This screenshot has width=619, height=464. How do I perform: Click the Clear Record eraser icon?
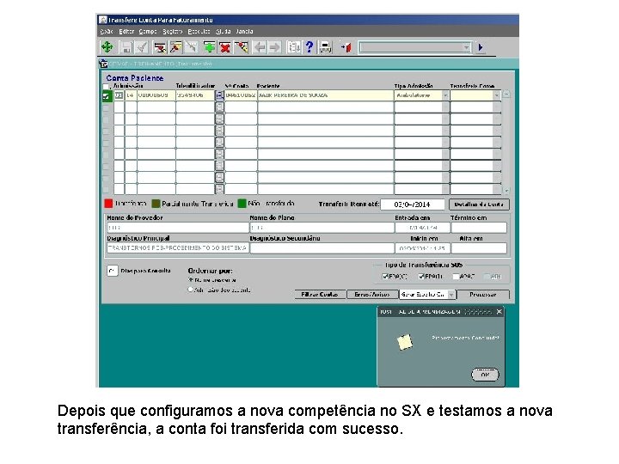coord(241,48)
